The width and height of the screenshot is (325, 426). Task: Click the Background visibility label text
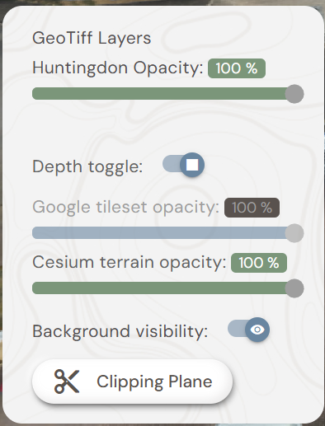pos(120,331)
